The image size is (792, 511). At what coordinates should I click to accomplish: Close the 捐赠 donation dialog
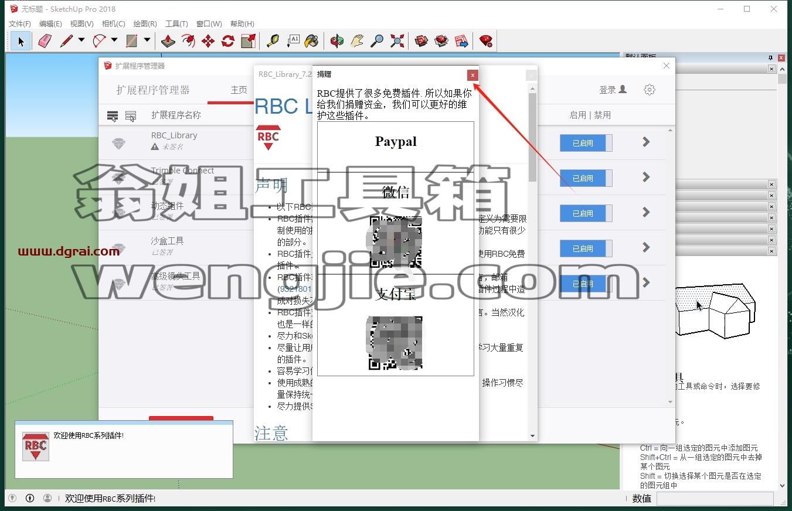point(473,75)
